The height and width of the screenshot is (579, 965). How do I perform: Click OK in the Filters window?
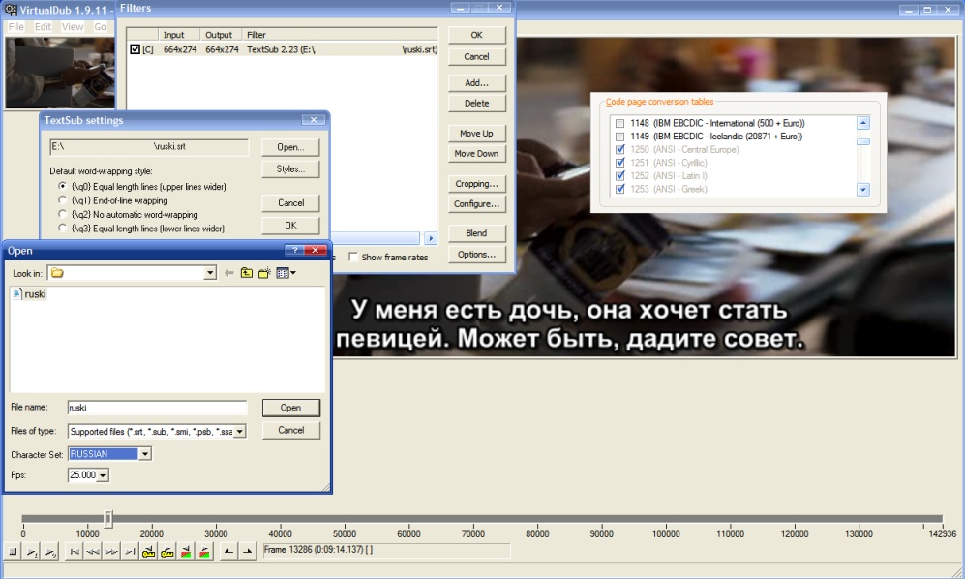pyautogui.click(x=477, y=35)
